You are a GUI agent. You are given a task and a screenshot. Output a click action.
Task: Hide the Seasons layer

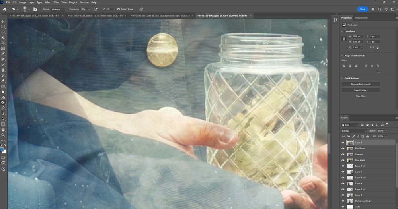(x=343, y=154)
